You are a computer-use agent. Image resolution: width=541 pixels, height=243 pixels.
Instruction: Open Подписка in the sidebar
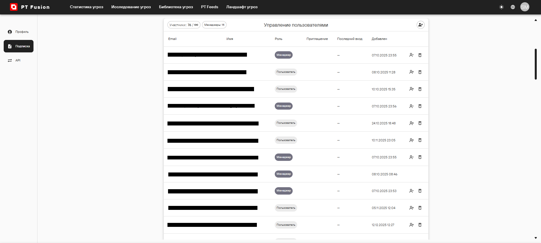pos(18,46)
